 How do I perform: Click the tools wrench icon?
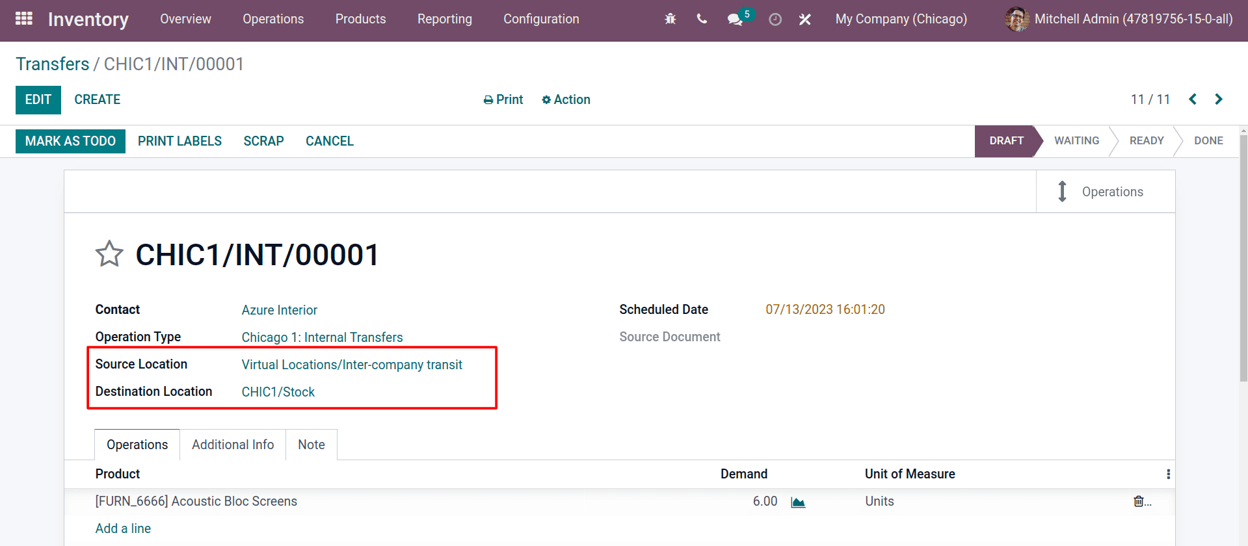(x=805, y=19)
